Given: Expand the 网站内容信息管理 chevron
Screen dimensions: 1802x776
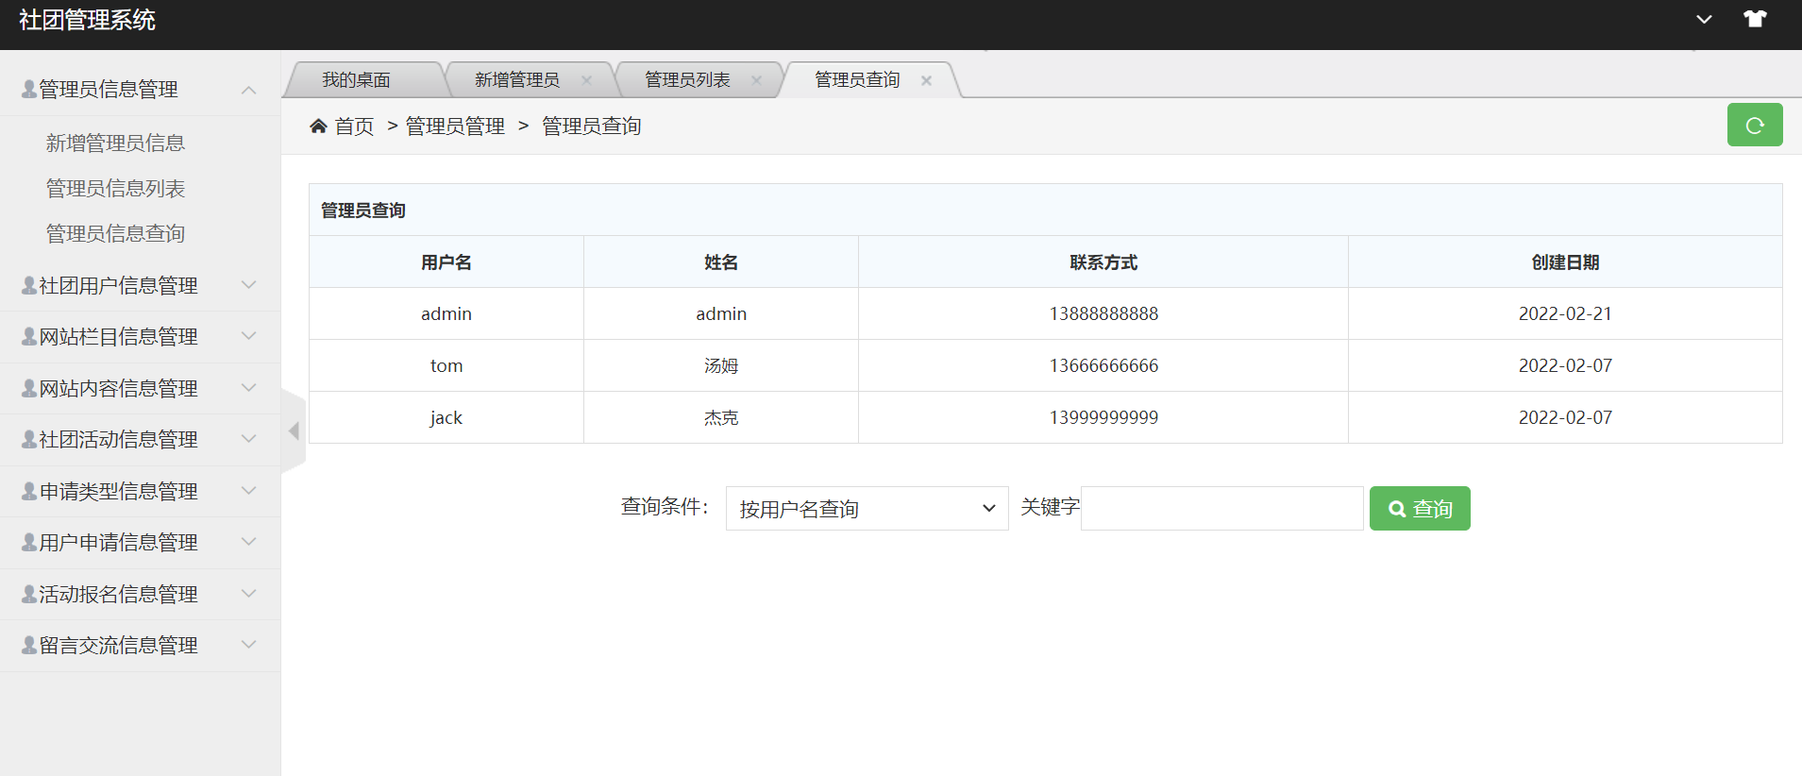Looking at the screenshot, I should pyautogui.click(x=249, y=387).
